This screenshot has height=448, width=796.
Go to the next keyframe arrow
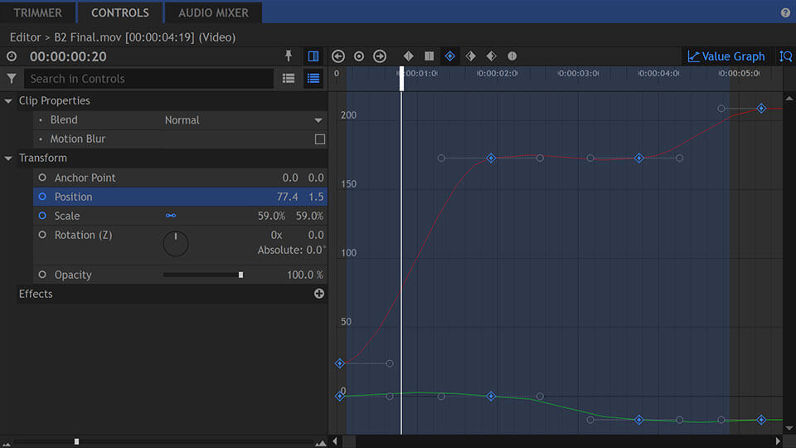(x=380, y=56)
